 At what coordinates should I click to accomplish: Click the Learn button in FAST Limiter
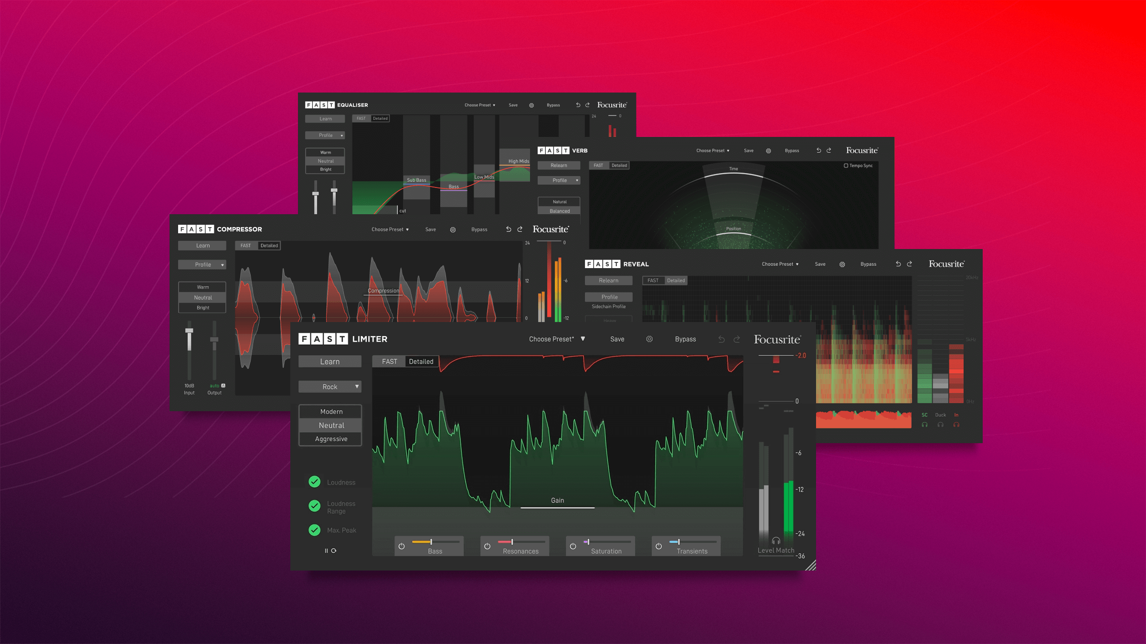329,361
